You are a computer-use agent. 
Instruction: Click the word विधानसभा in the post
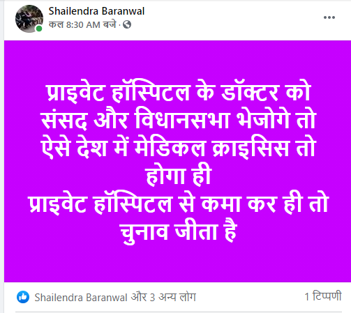183,120
